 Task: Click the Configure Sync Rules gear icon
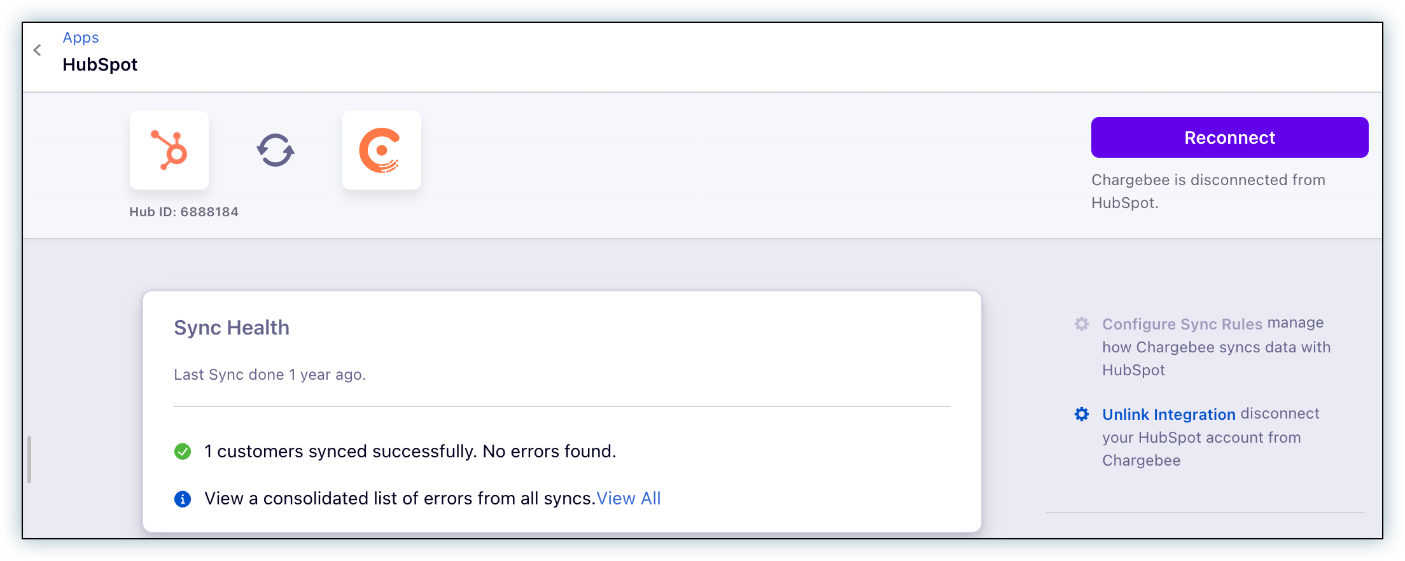pyautogui.click(x=1082, y=324)
